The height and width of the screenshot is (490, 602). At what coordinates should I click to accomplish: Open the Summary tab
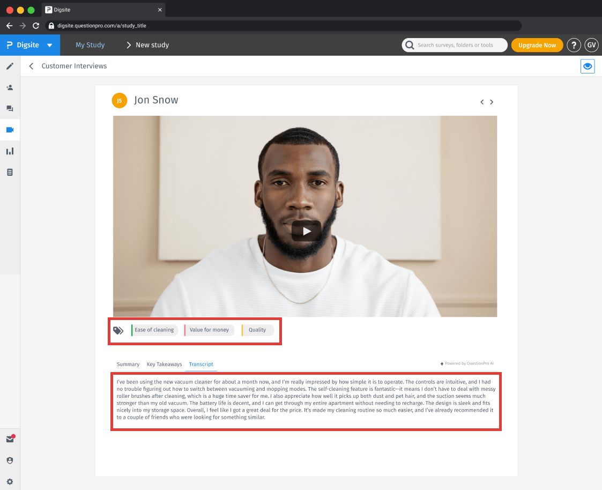(x=128, y=364)
